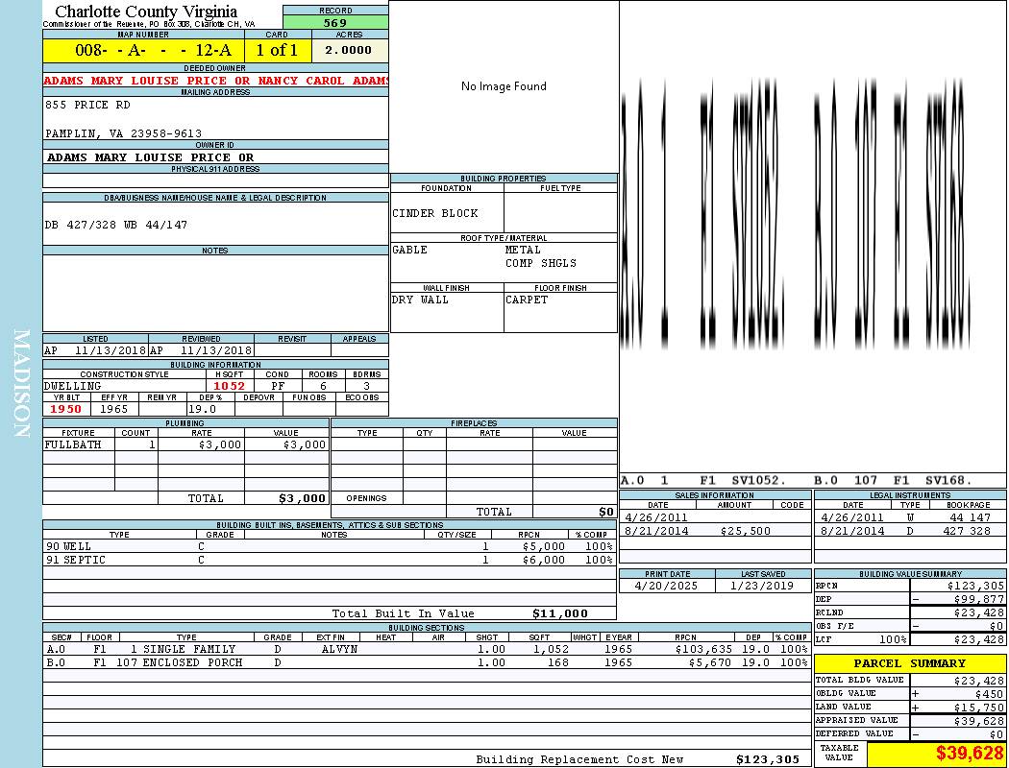The image size is (1009, 768).
Task: Click the red taxable value $39,628
Action: pos(969,753)
